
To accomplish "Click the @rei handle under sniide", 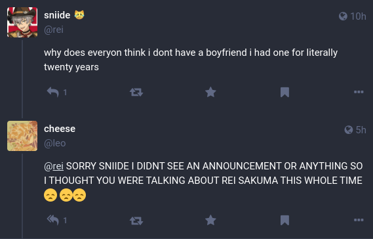I will coord(54,30).
